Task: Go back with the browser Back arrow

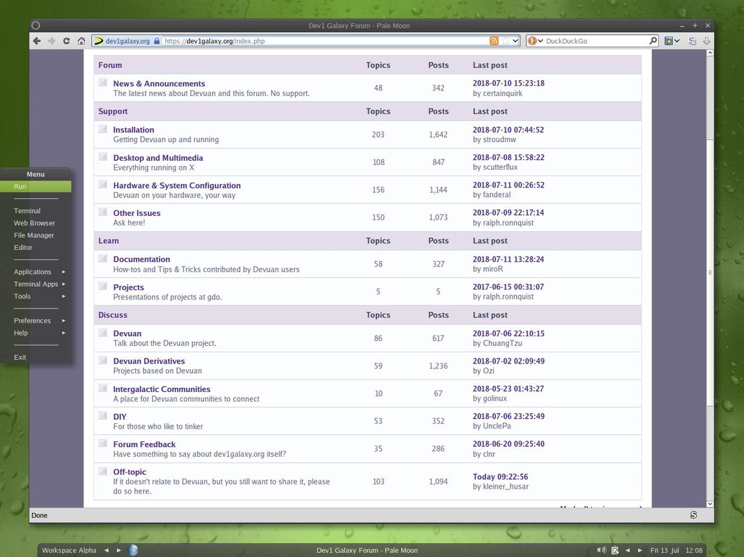Action: pos(36,41)
